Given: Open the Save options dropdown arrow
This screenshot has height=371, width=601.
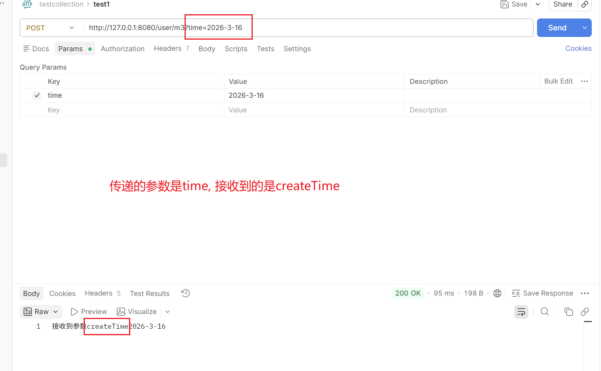Looking at the screenshot, I should pos(538,4).
